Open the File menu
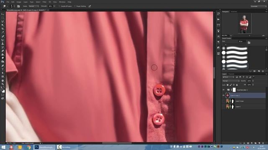This screenshot has width=268, height=150. (x=8, y=2)
